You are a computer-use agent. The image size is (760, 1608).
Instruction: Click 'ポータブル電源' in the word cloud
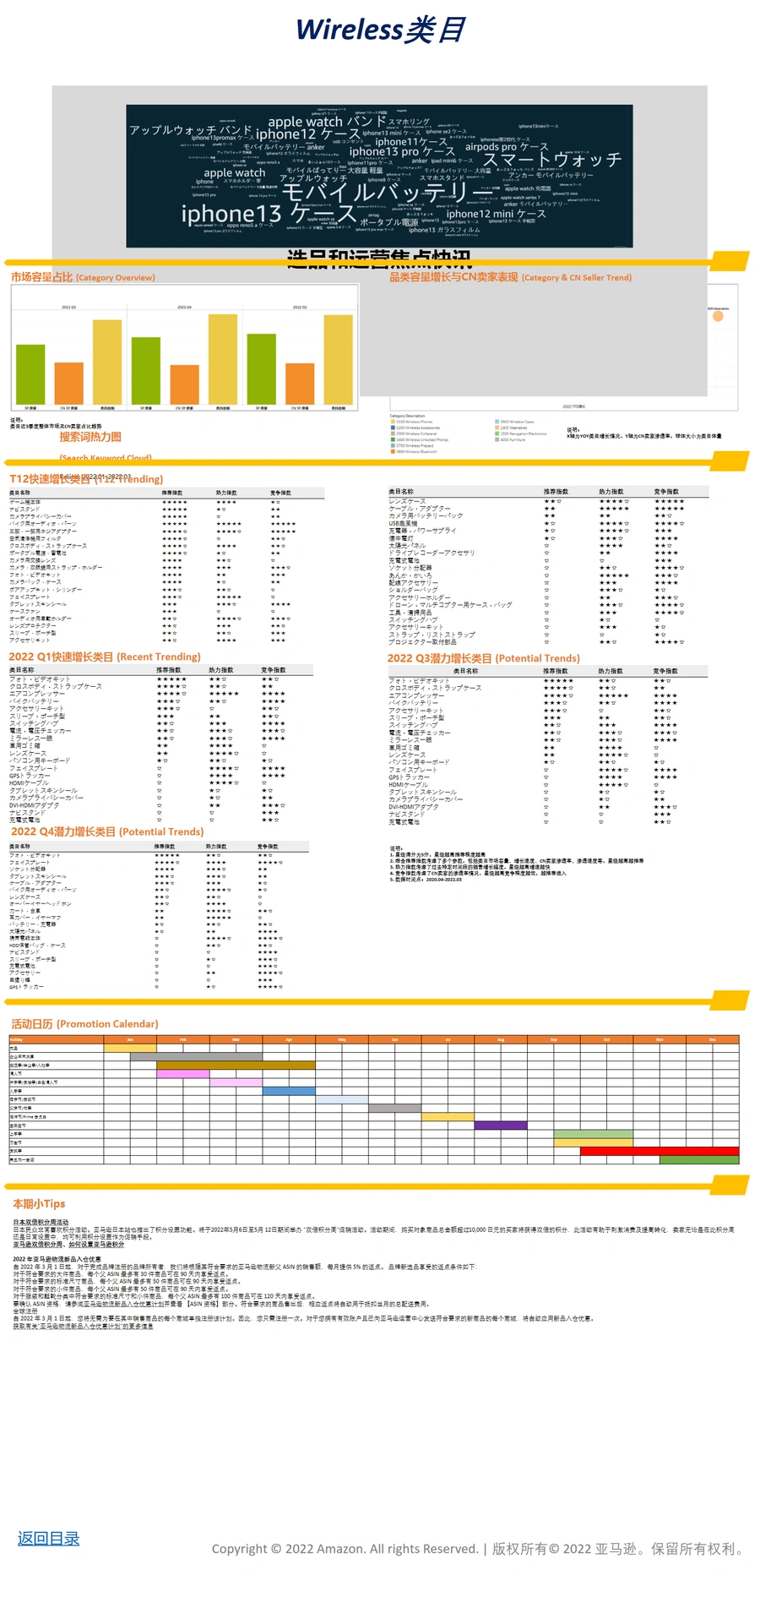coord(388,223)
